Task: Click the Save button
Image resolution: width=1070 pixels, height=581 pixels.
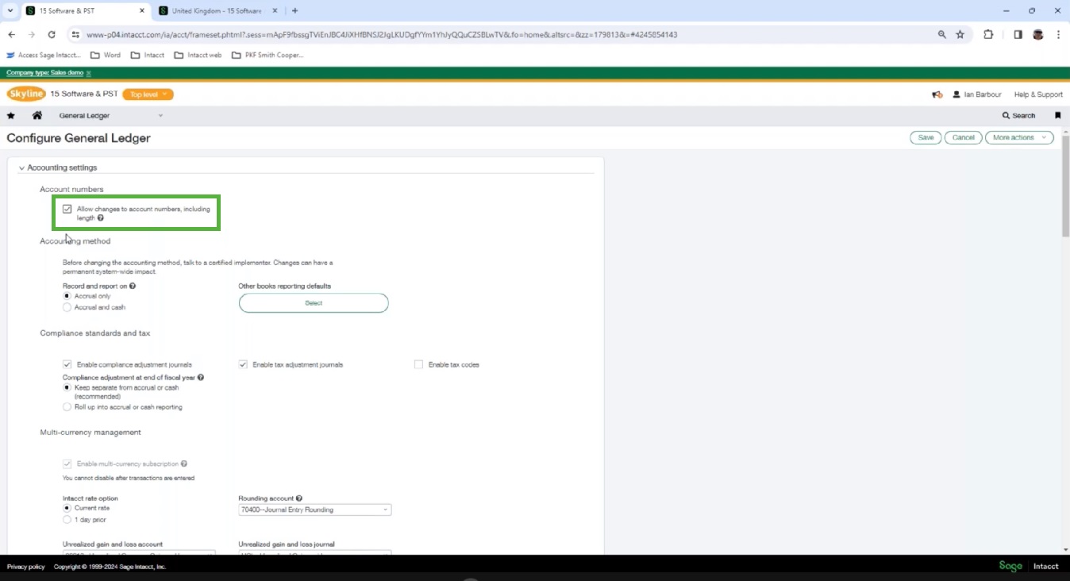Action: 925,137
